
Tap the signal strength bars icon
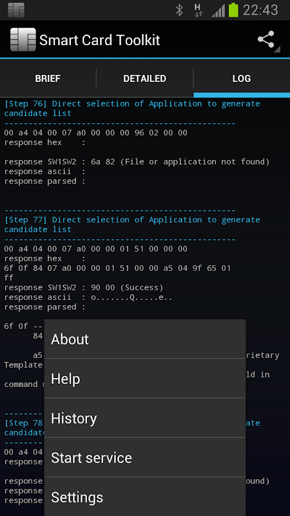click(x=218, y=10)
